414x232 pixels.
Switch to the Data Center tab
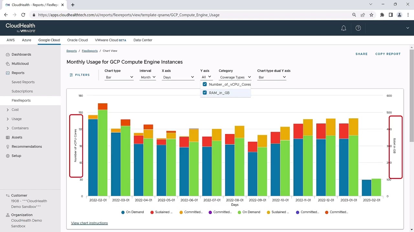143,40
